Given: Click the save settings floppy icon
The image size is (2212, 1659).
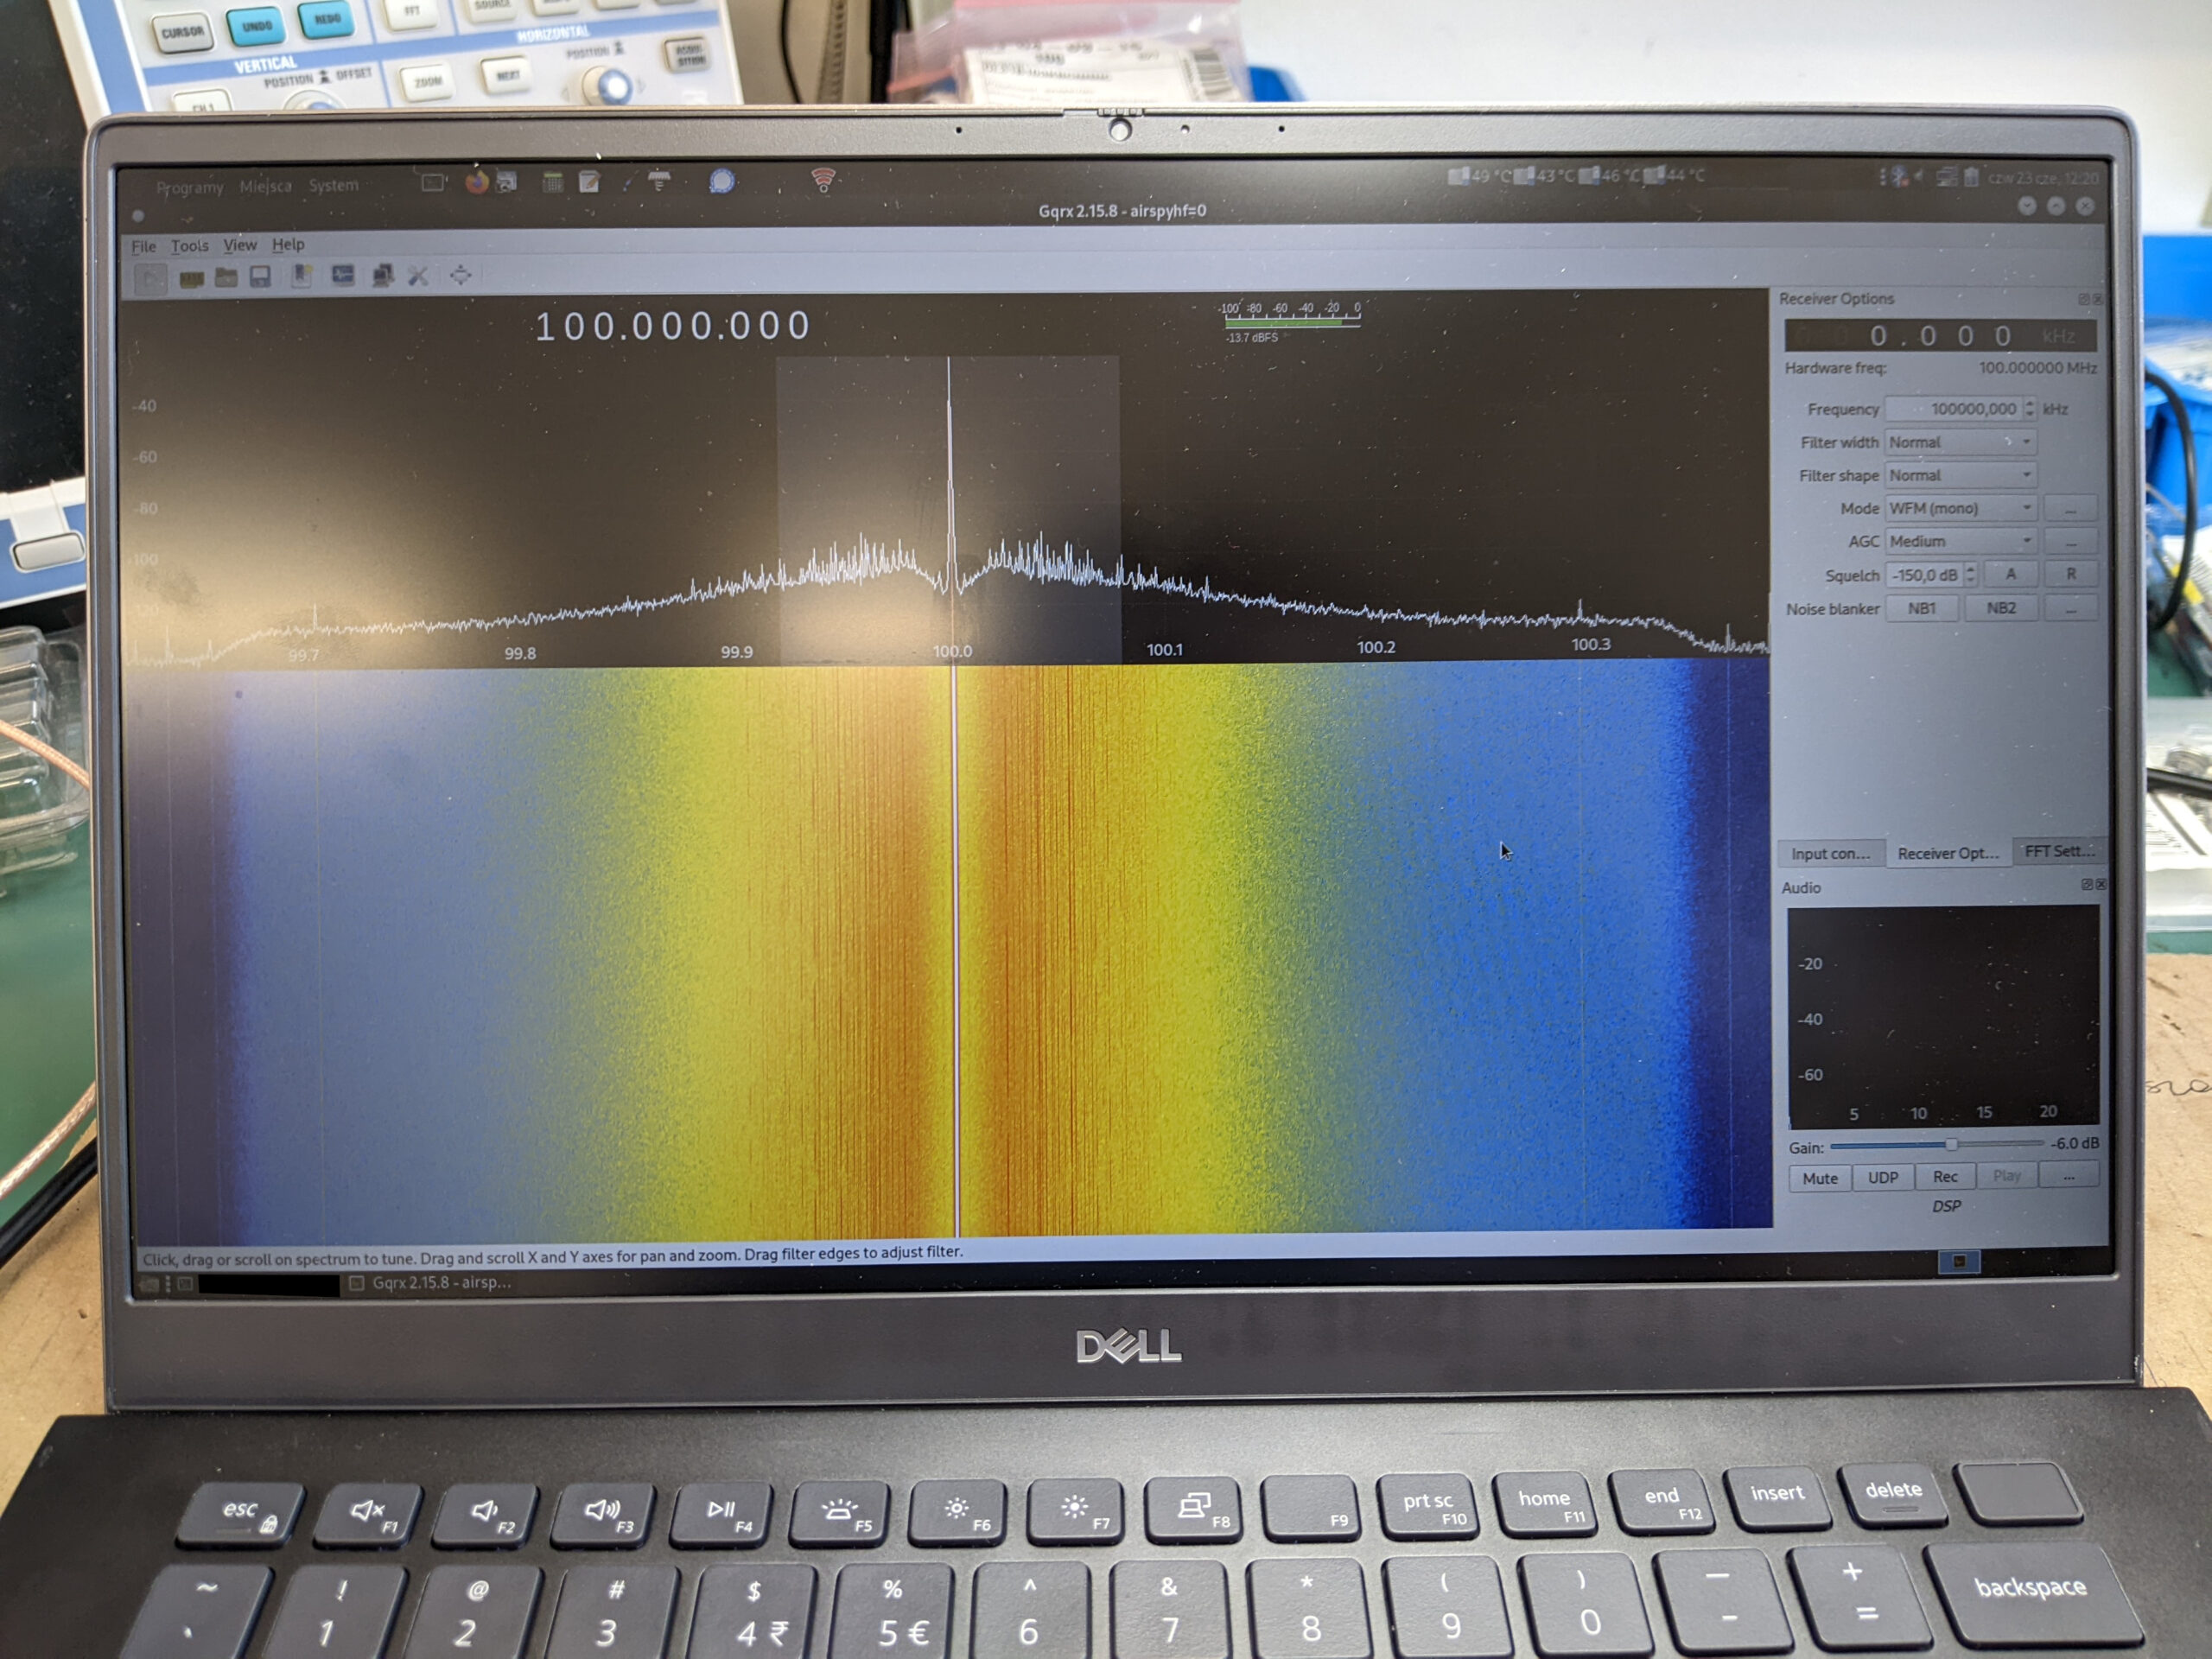Looking at the screenshot, I should click(x=261, y=277).
